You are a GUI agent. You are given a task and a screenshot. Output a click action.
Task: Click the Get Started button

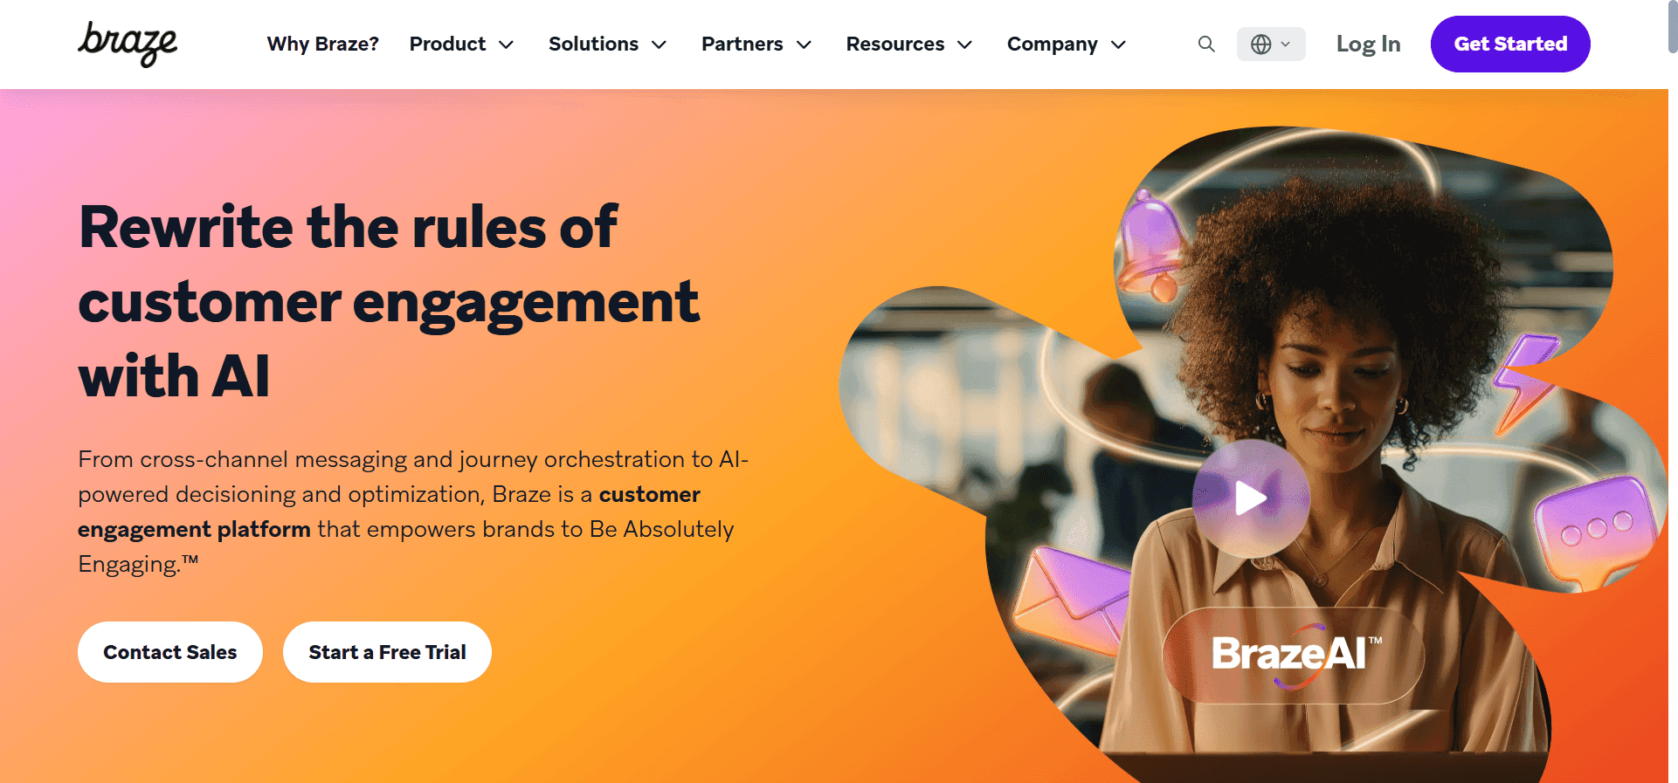tap(1510, 44)
